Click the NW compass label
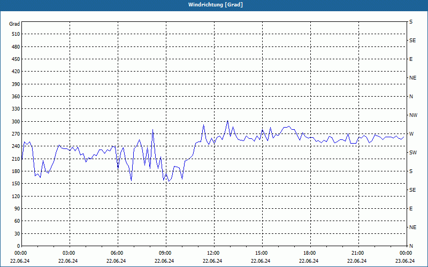Viewport: 428px width, 267px height. (x=413, y=115)
